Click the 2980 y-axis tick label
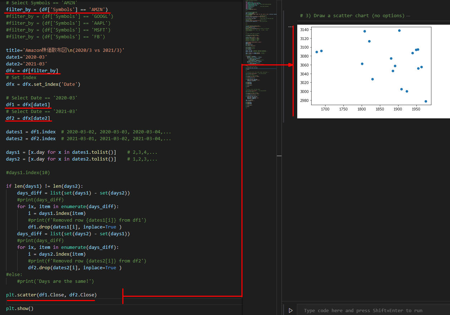The height and width of the screenshot is (315, 450). click(x=304, y=100)
